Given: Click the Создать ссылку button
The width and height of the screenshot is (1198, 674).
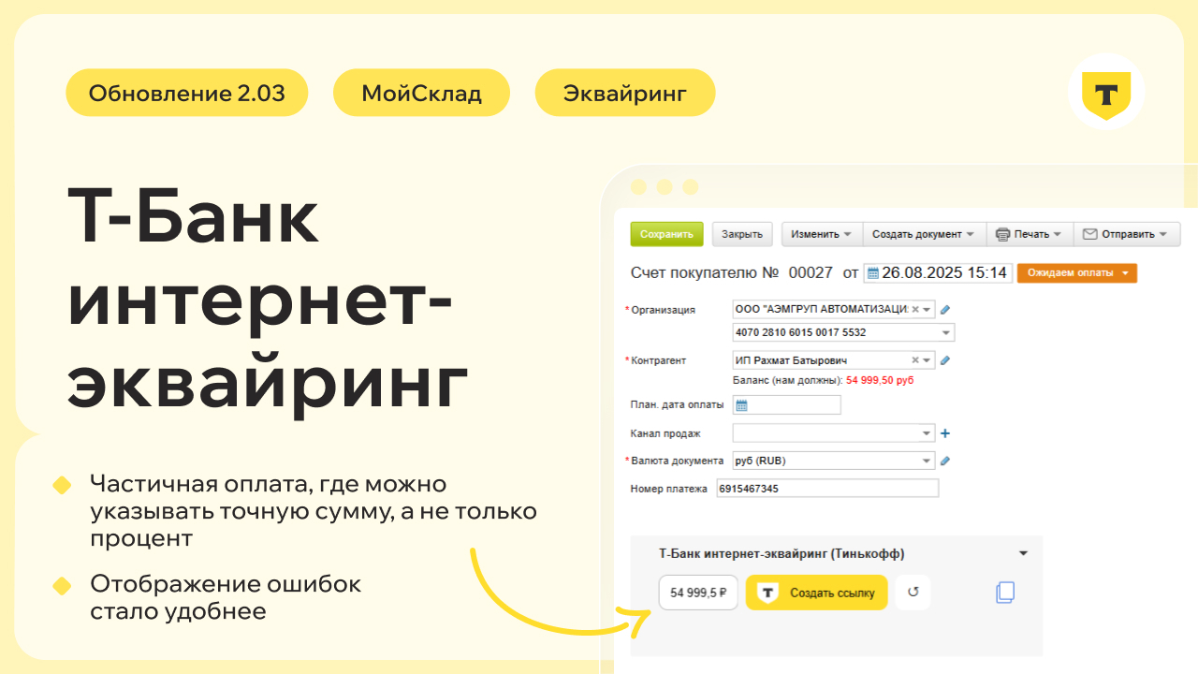Looking at the screenshot, I should pos(816,593).
